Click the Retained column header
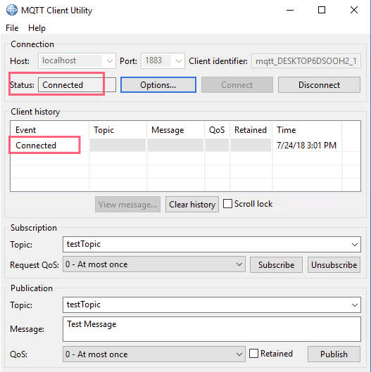Image resolution: width=371 pixels, height=372 pixels. pyautogui.click(x=251, y=130)
